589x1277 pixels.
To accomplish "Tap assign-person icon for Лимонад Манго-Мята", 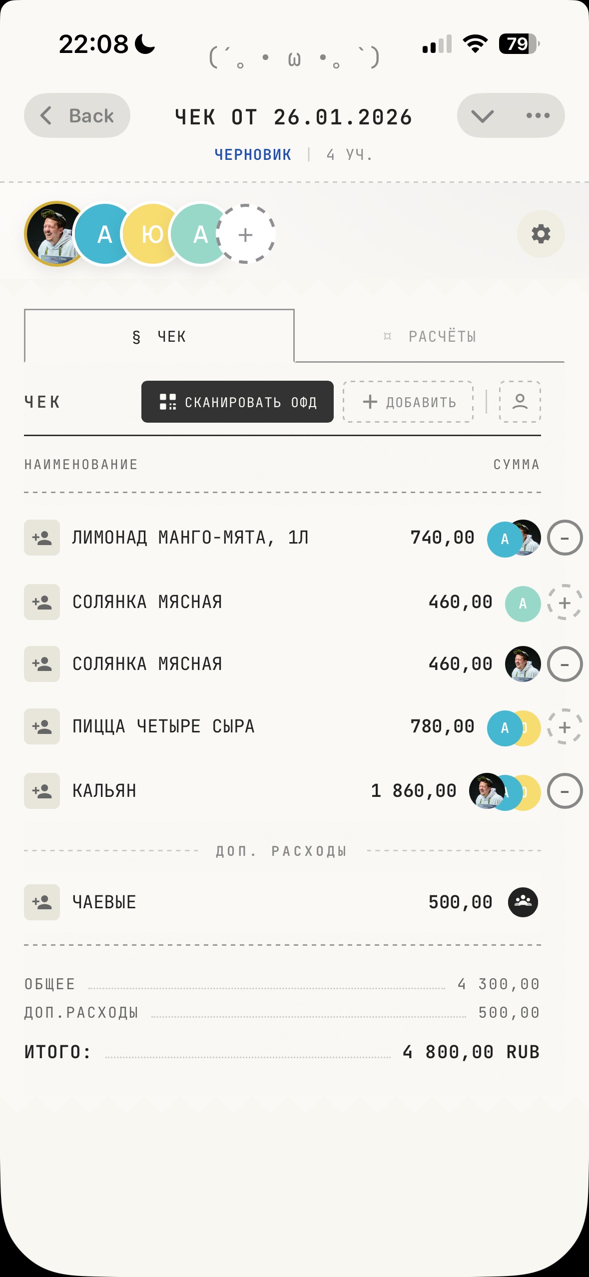I will [42, 538].
